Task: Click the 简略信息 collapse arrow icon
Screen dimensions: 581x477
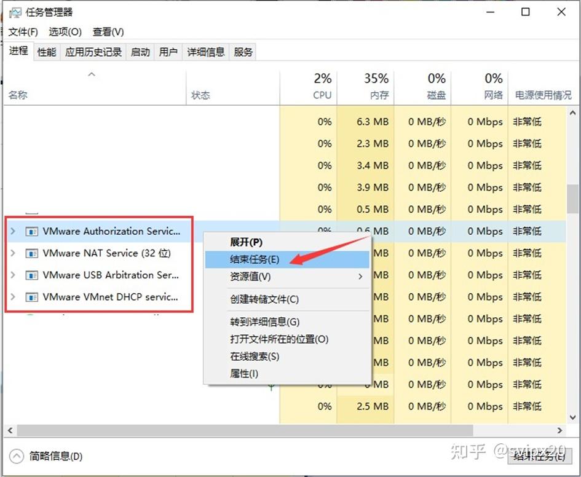Action: [17, 456]
